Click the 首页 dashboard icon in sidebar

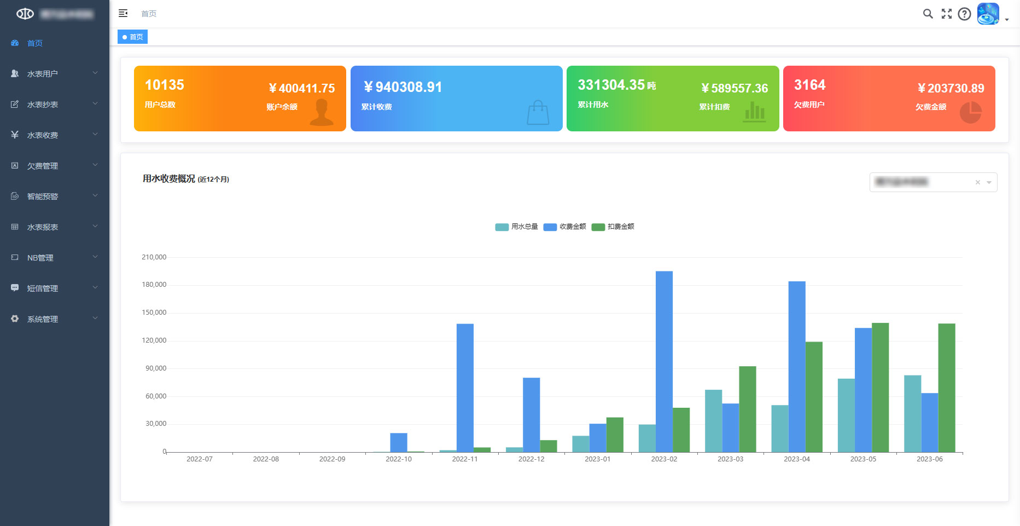coord(15,43)
